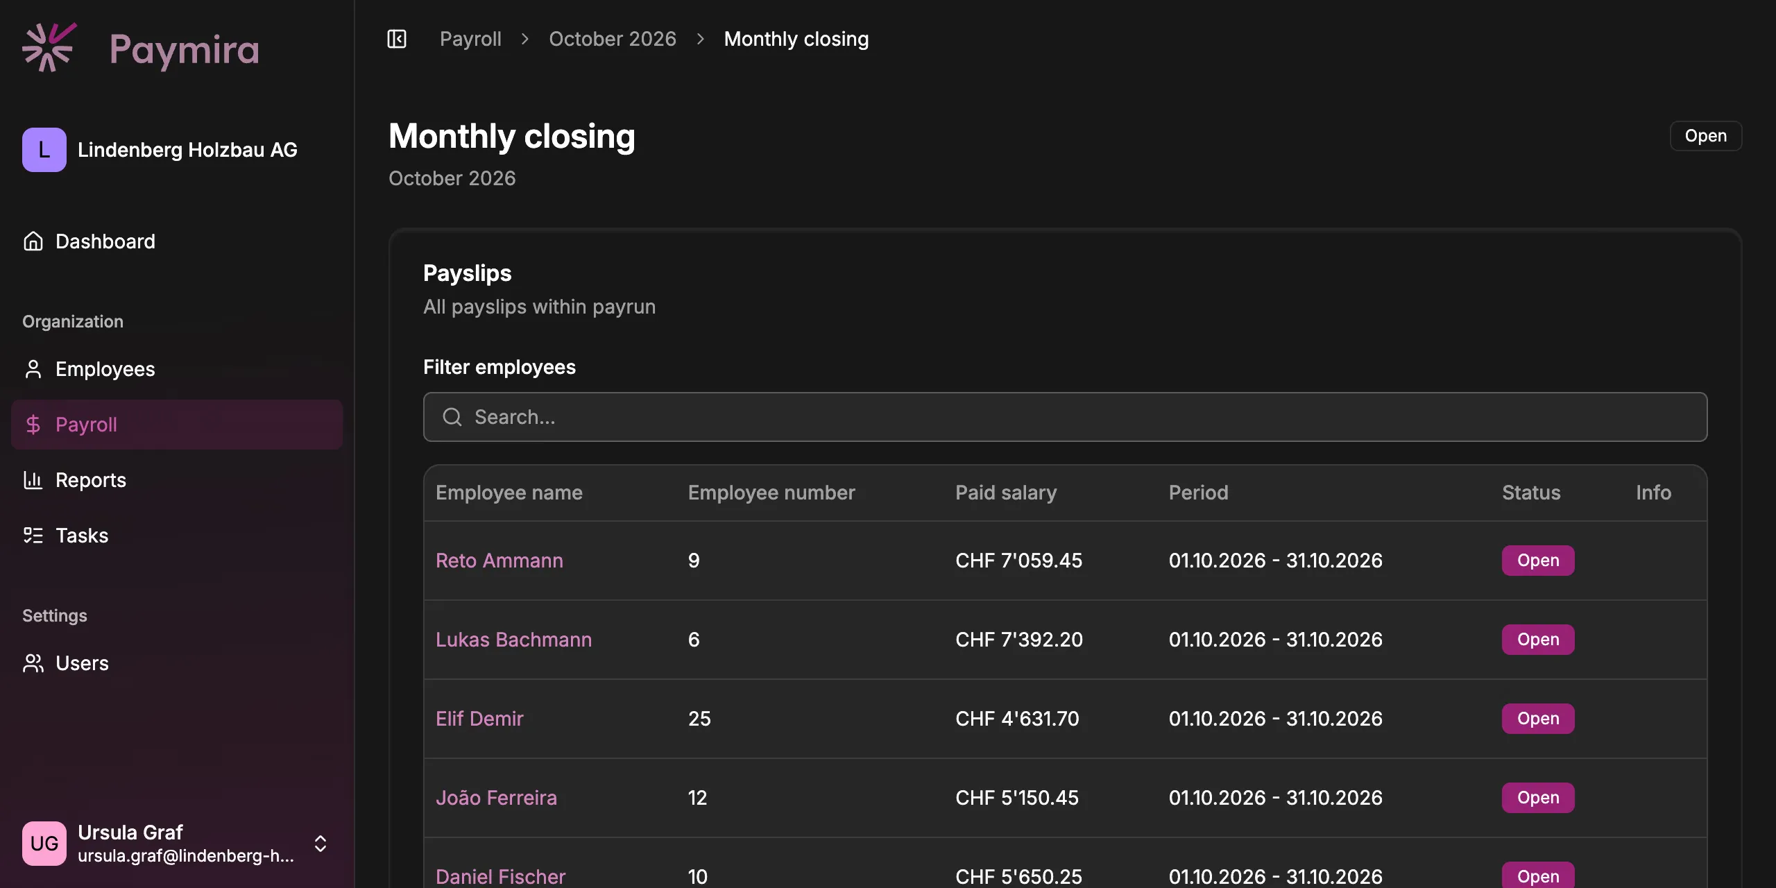Click the Paymira starburst logo icon
Image resolution: width=1776 pixels, height=888 pixels.
point(49,47)
